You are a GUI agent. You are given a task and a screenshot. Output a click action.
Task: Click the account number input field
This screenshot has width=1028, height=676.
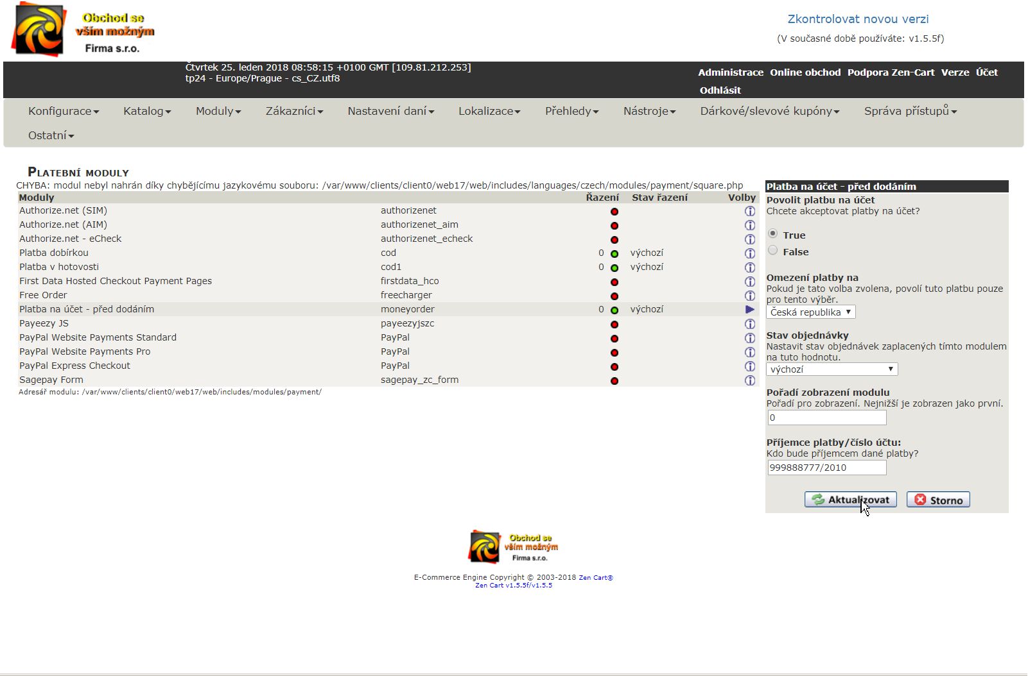tap(826, 468)
